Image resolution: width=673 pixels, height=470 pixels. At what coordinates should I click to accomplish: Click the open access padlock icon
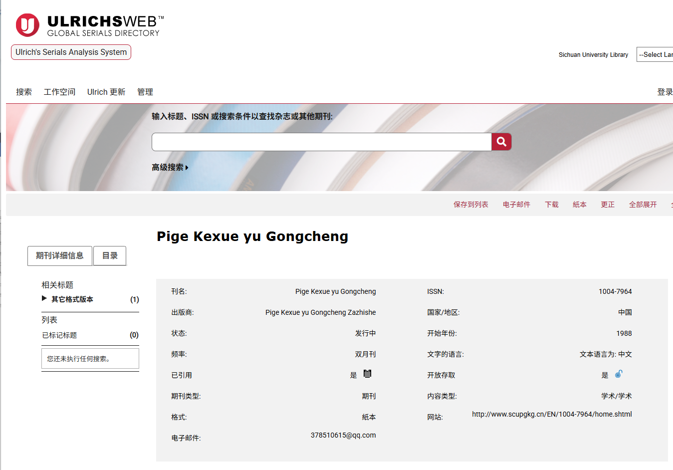(x=619, y=374)
